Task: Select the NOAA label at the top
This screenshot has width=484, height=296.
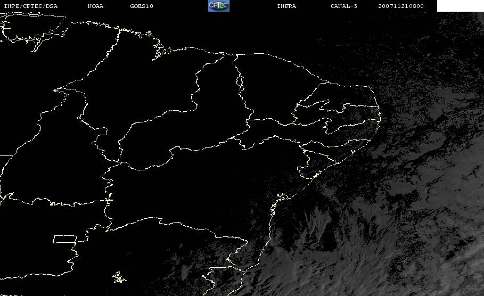Action: (x=95, y=6)
